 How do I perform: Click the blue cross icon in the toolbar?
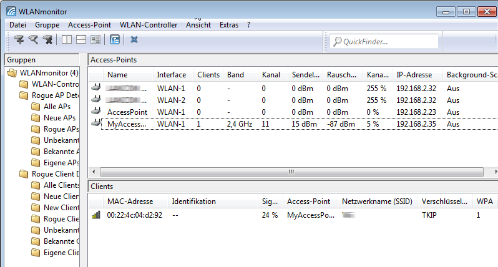(134, 40)
